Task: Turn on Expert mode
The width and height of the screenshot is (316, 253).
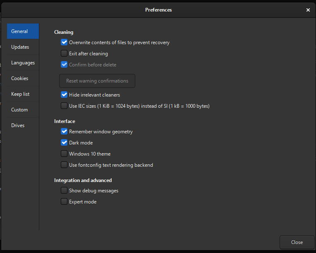Action: click(64, 201)
